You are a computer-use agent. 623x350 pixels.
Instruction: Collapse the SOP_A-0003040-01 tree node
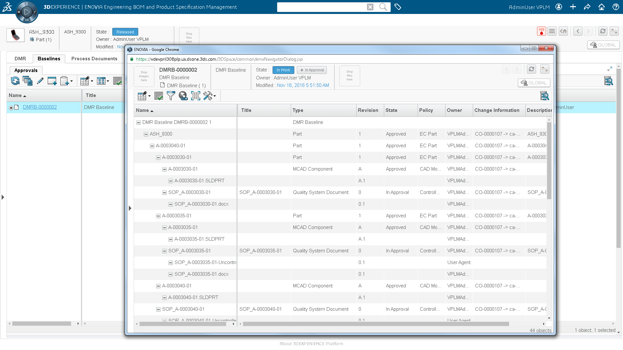pyautogui.click(x=158, y=309)
